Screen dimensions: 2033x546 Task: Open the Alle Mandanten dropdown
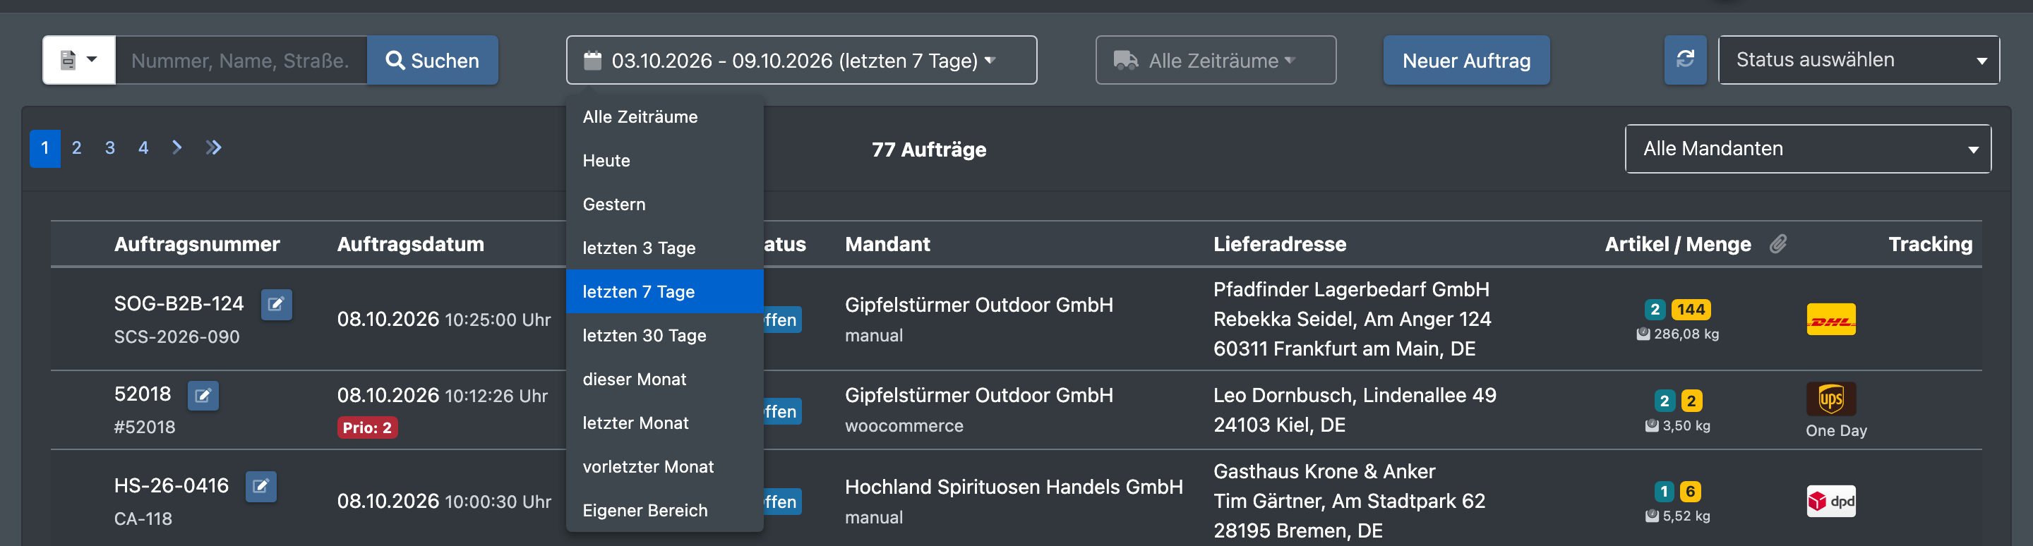(1808, 148)
